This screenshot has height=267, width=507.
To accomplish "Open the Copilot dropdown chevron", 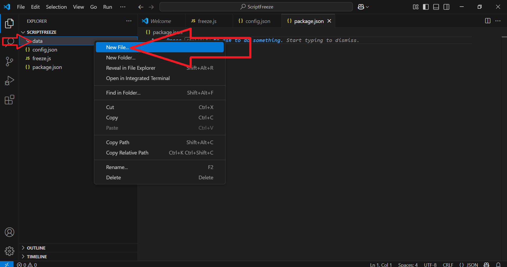I will click(367, 7).
